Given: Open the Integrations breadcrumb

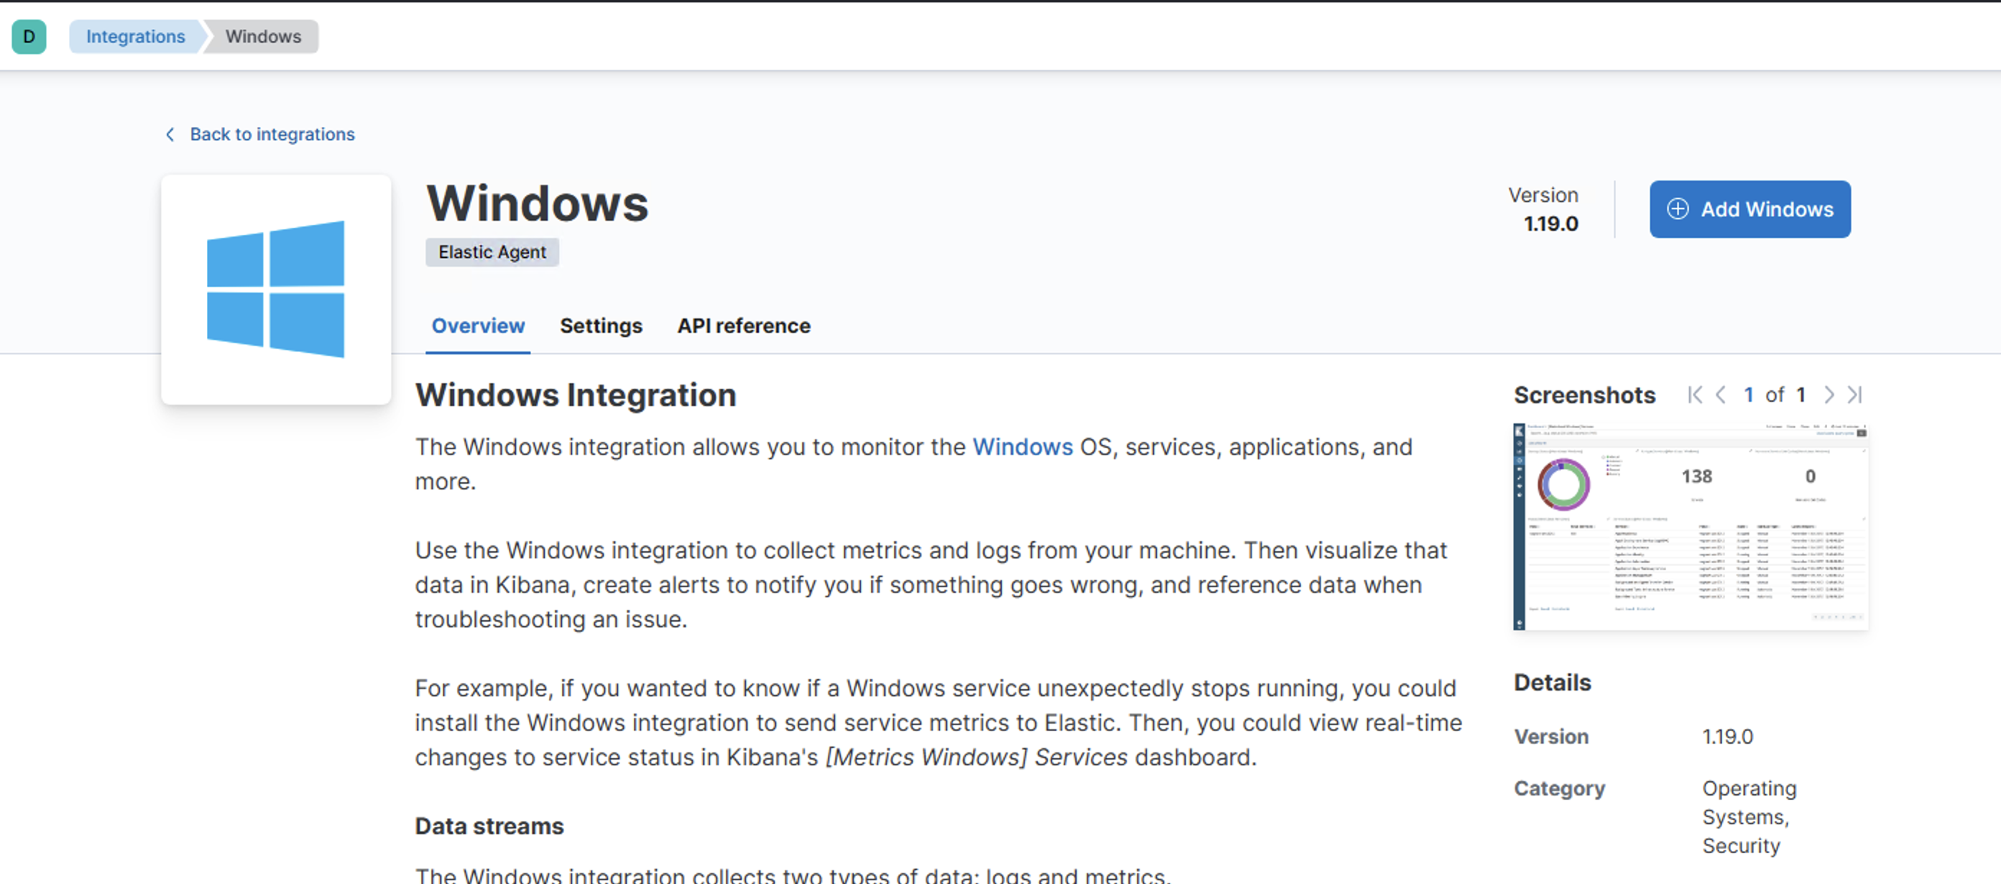Looking at the screenshot, I should tap(135, 37).
